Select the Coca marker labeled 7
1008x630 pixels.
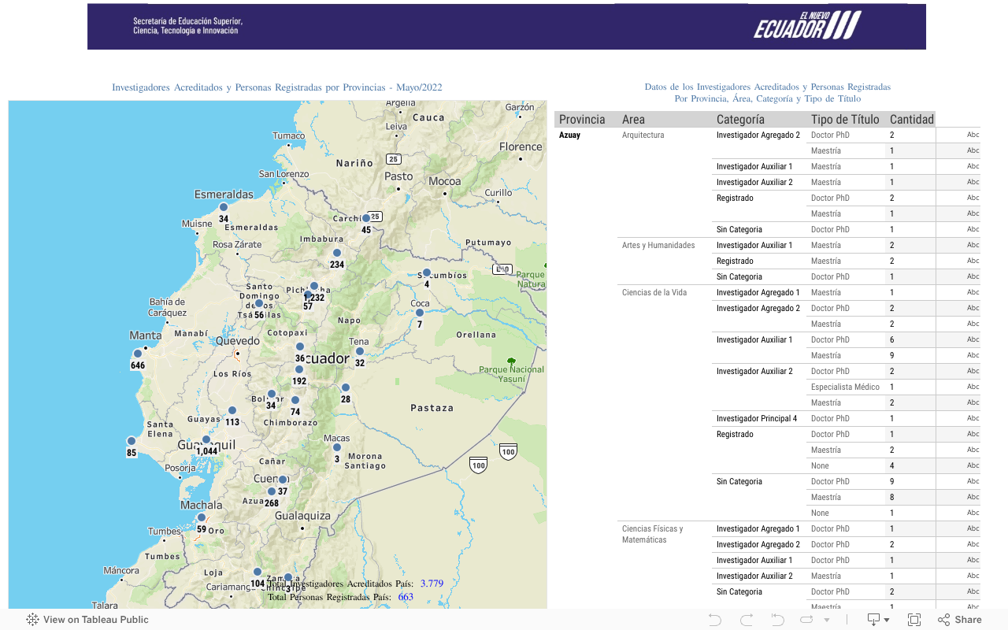[420, 313]
